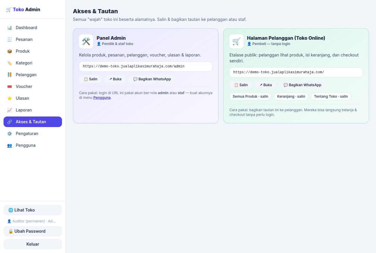Navigate to the Voucher page
The image size is (376, 253).
[33, 86]
